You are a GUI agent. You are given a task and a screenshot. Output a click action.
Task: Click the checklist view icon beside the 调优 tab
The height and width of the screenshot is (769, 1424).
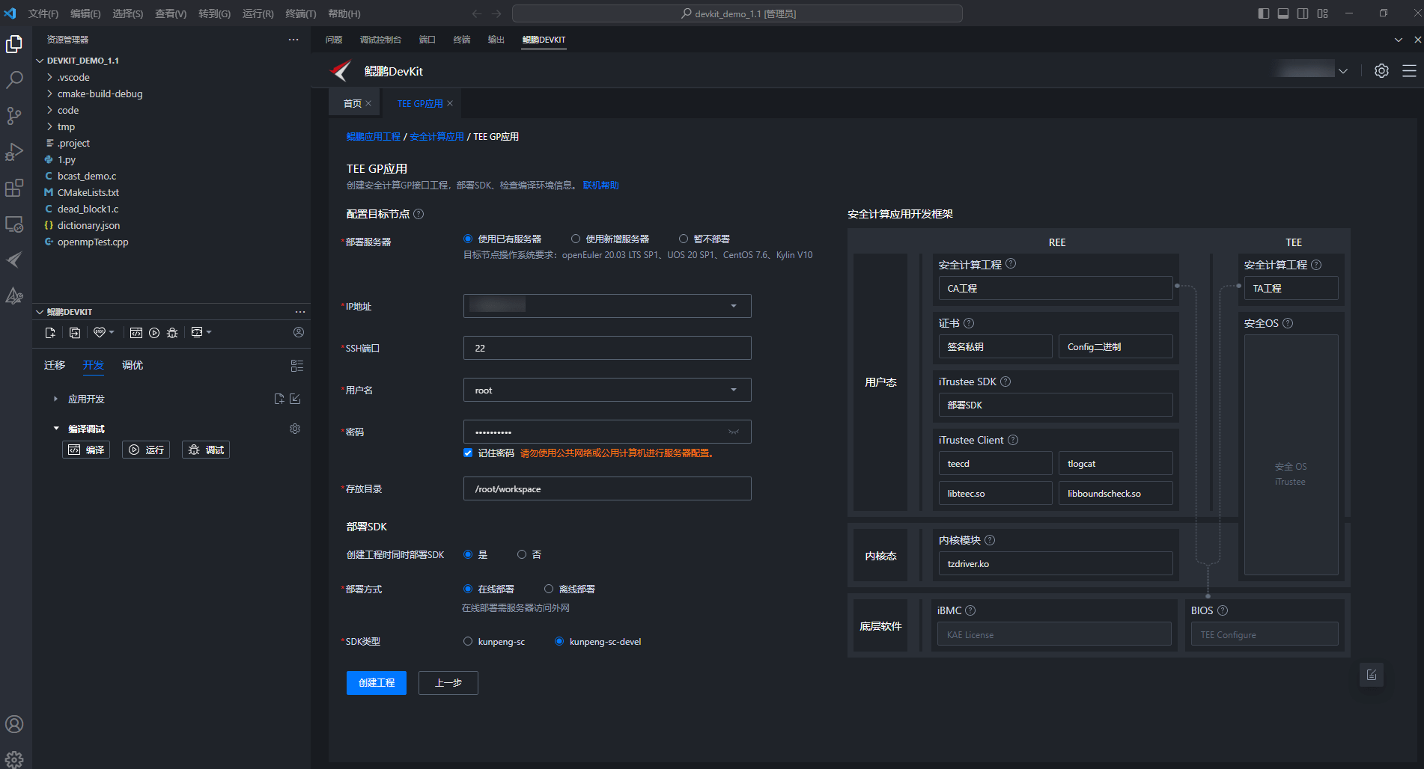click(x=297, y=366)
